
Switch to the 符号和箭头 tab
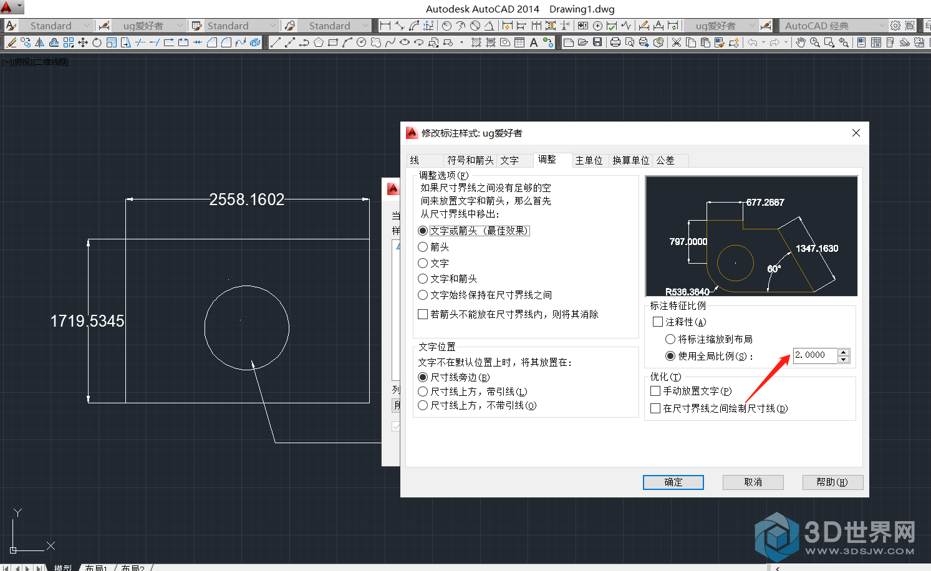[x=470, y=160]
